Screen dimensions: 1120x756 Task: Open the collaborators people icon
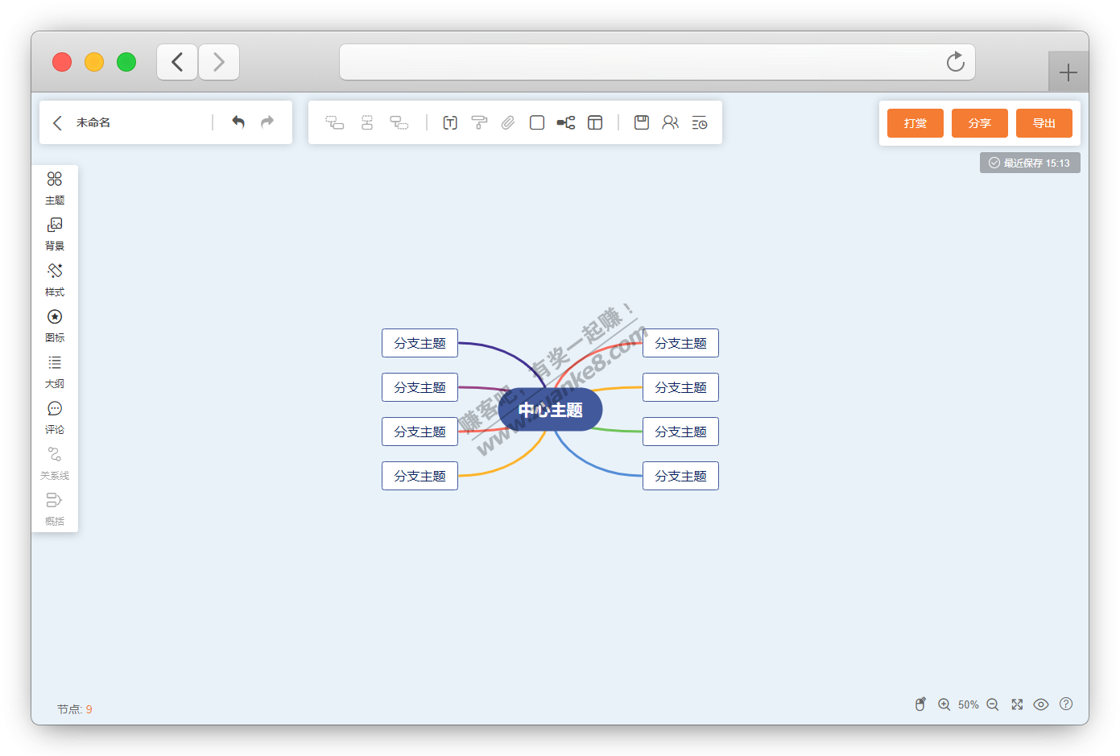[x=671, y=122]
